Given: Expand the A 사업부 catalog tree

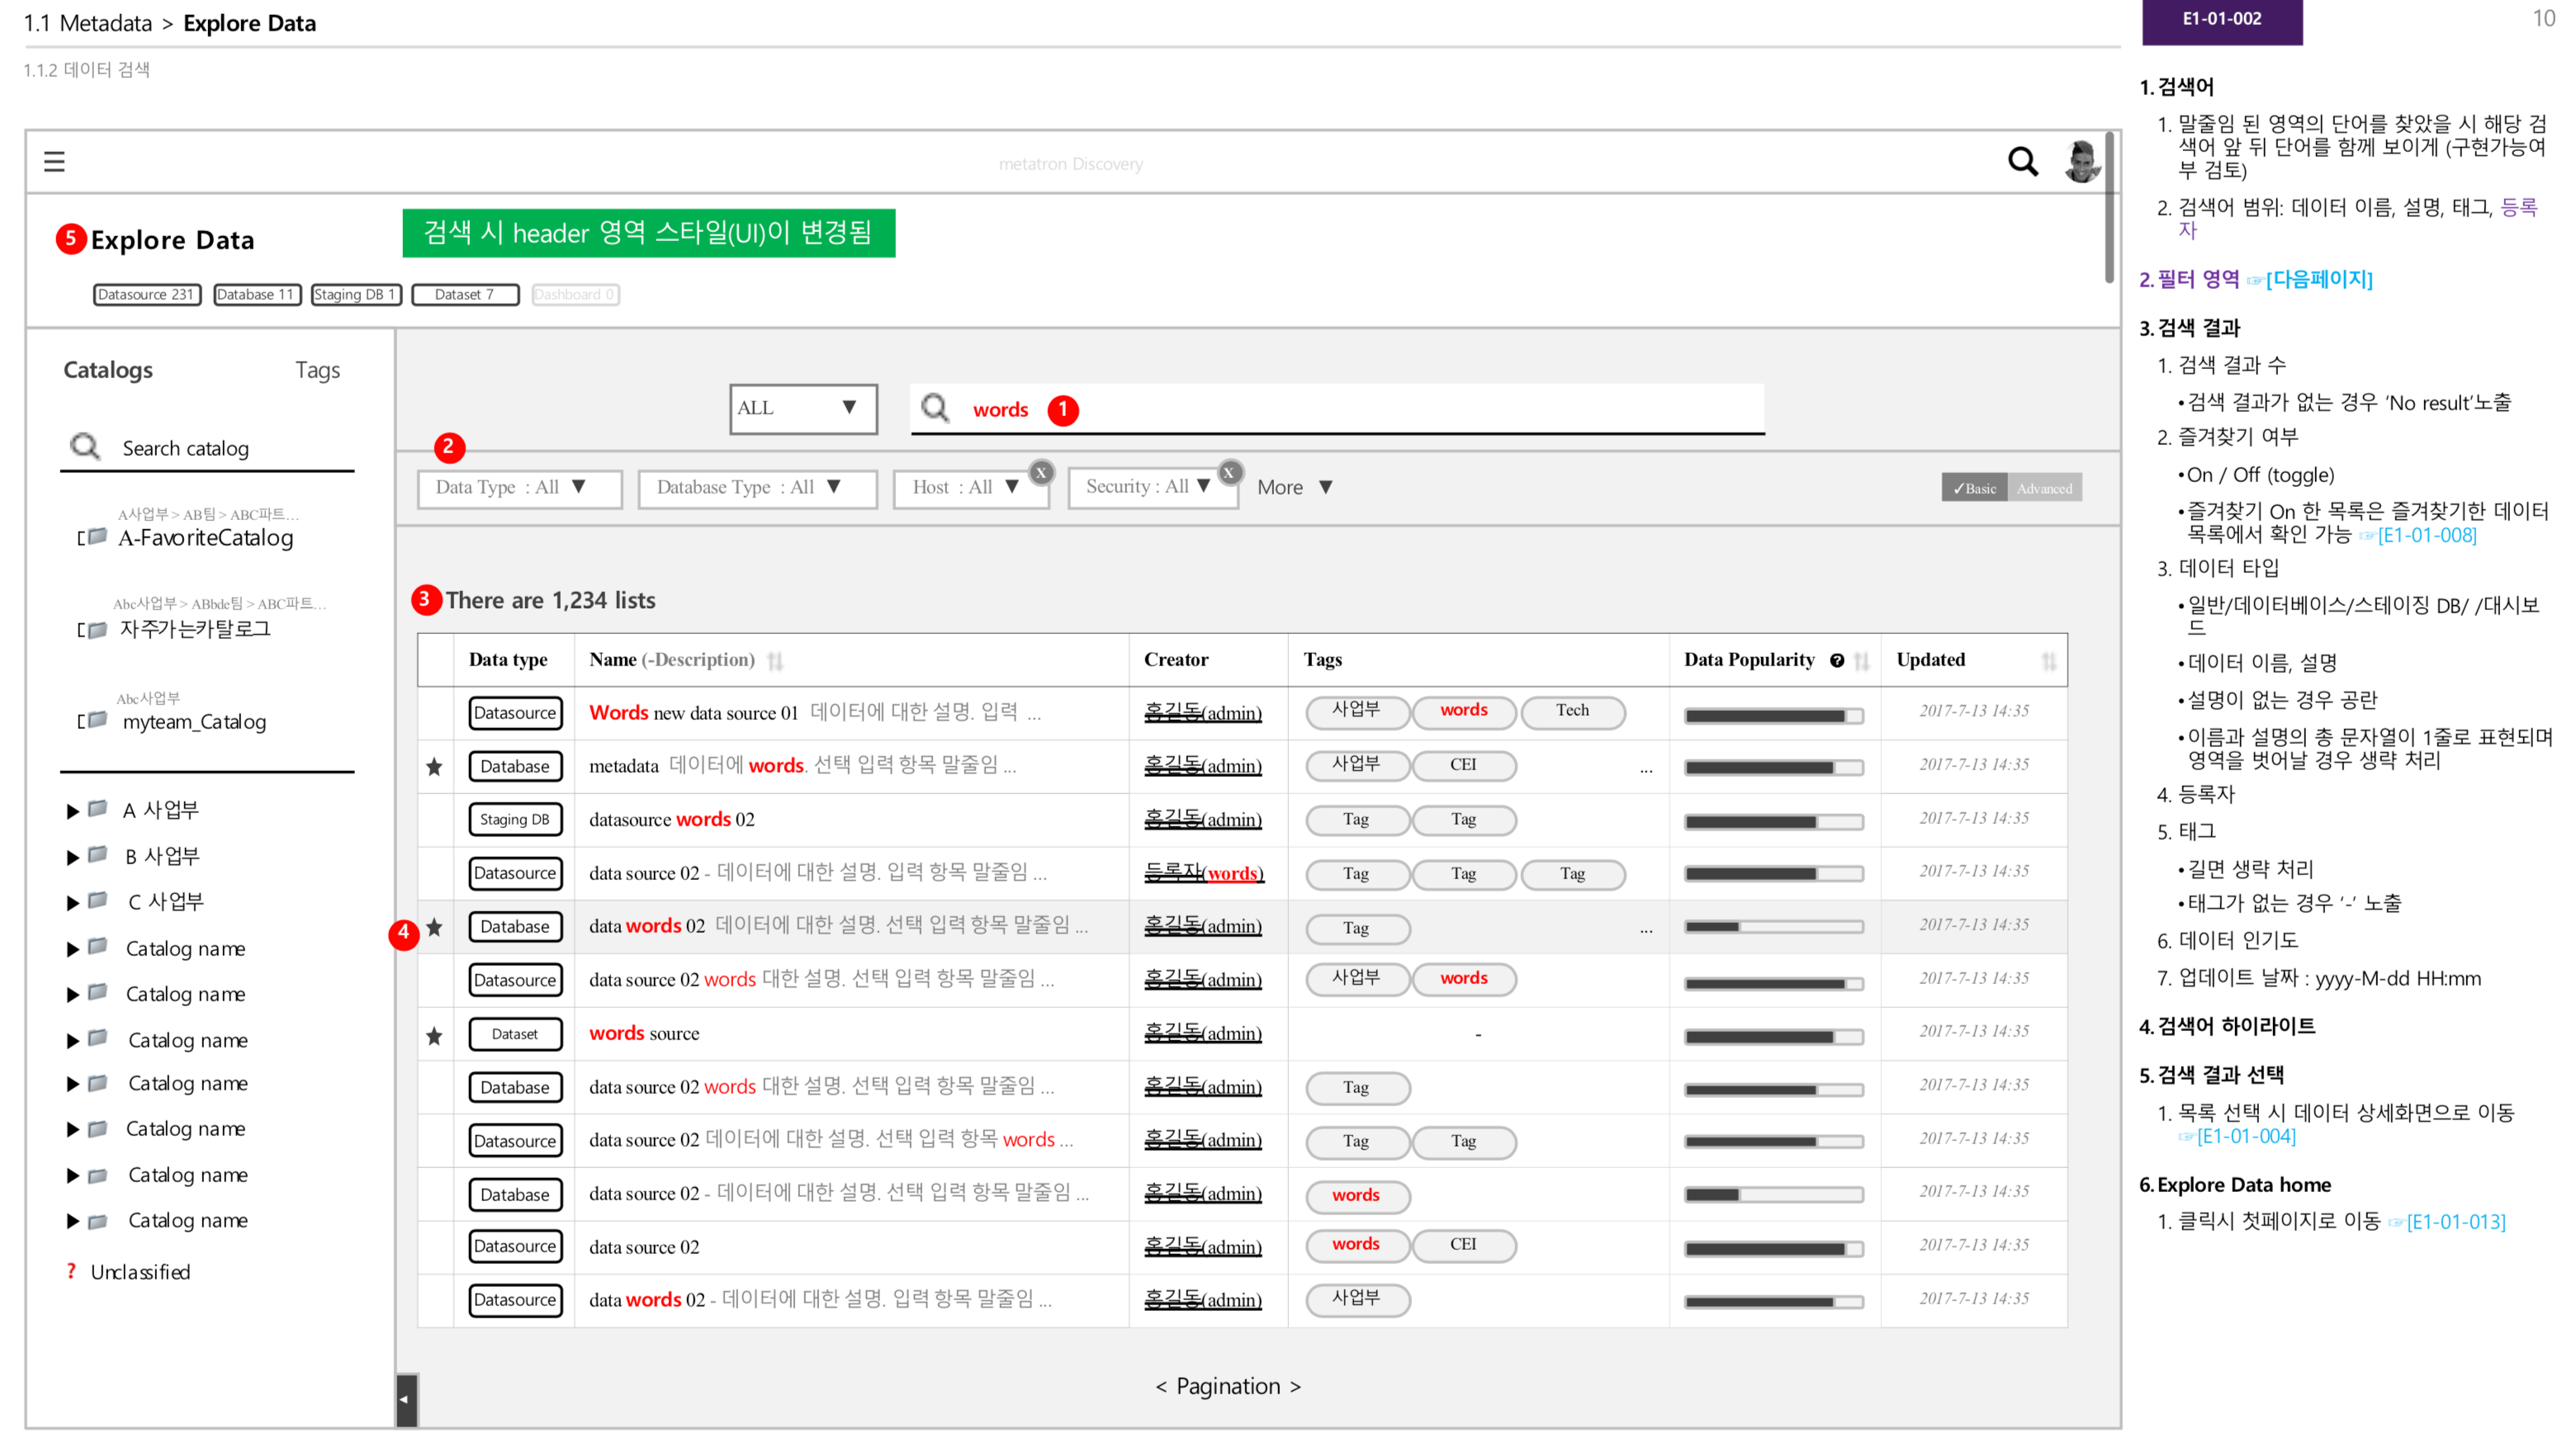Looking at the screenshot, I should pyautogui.click(x=72, y=810).
